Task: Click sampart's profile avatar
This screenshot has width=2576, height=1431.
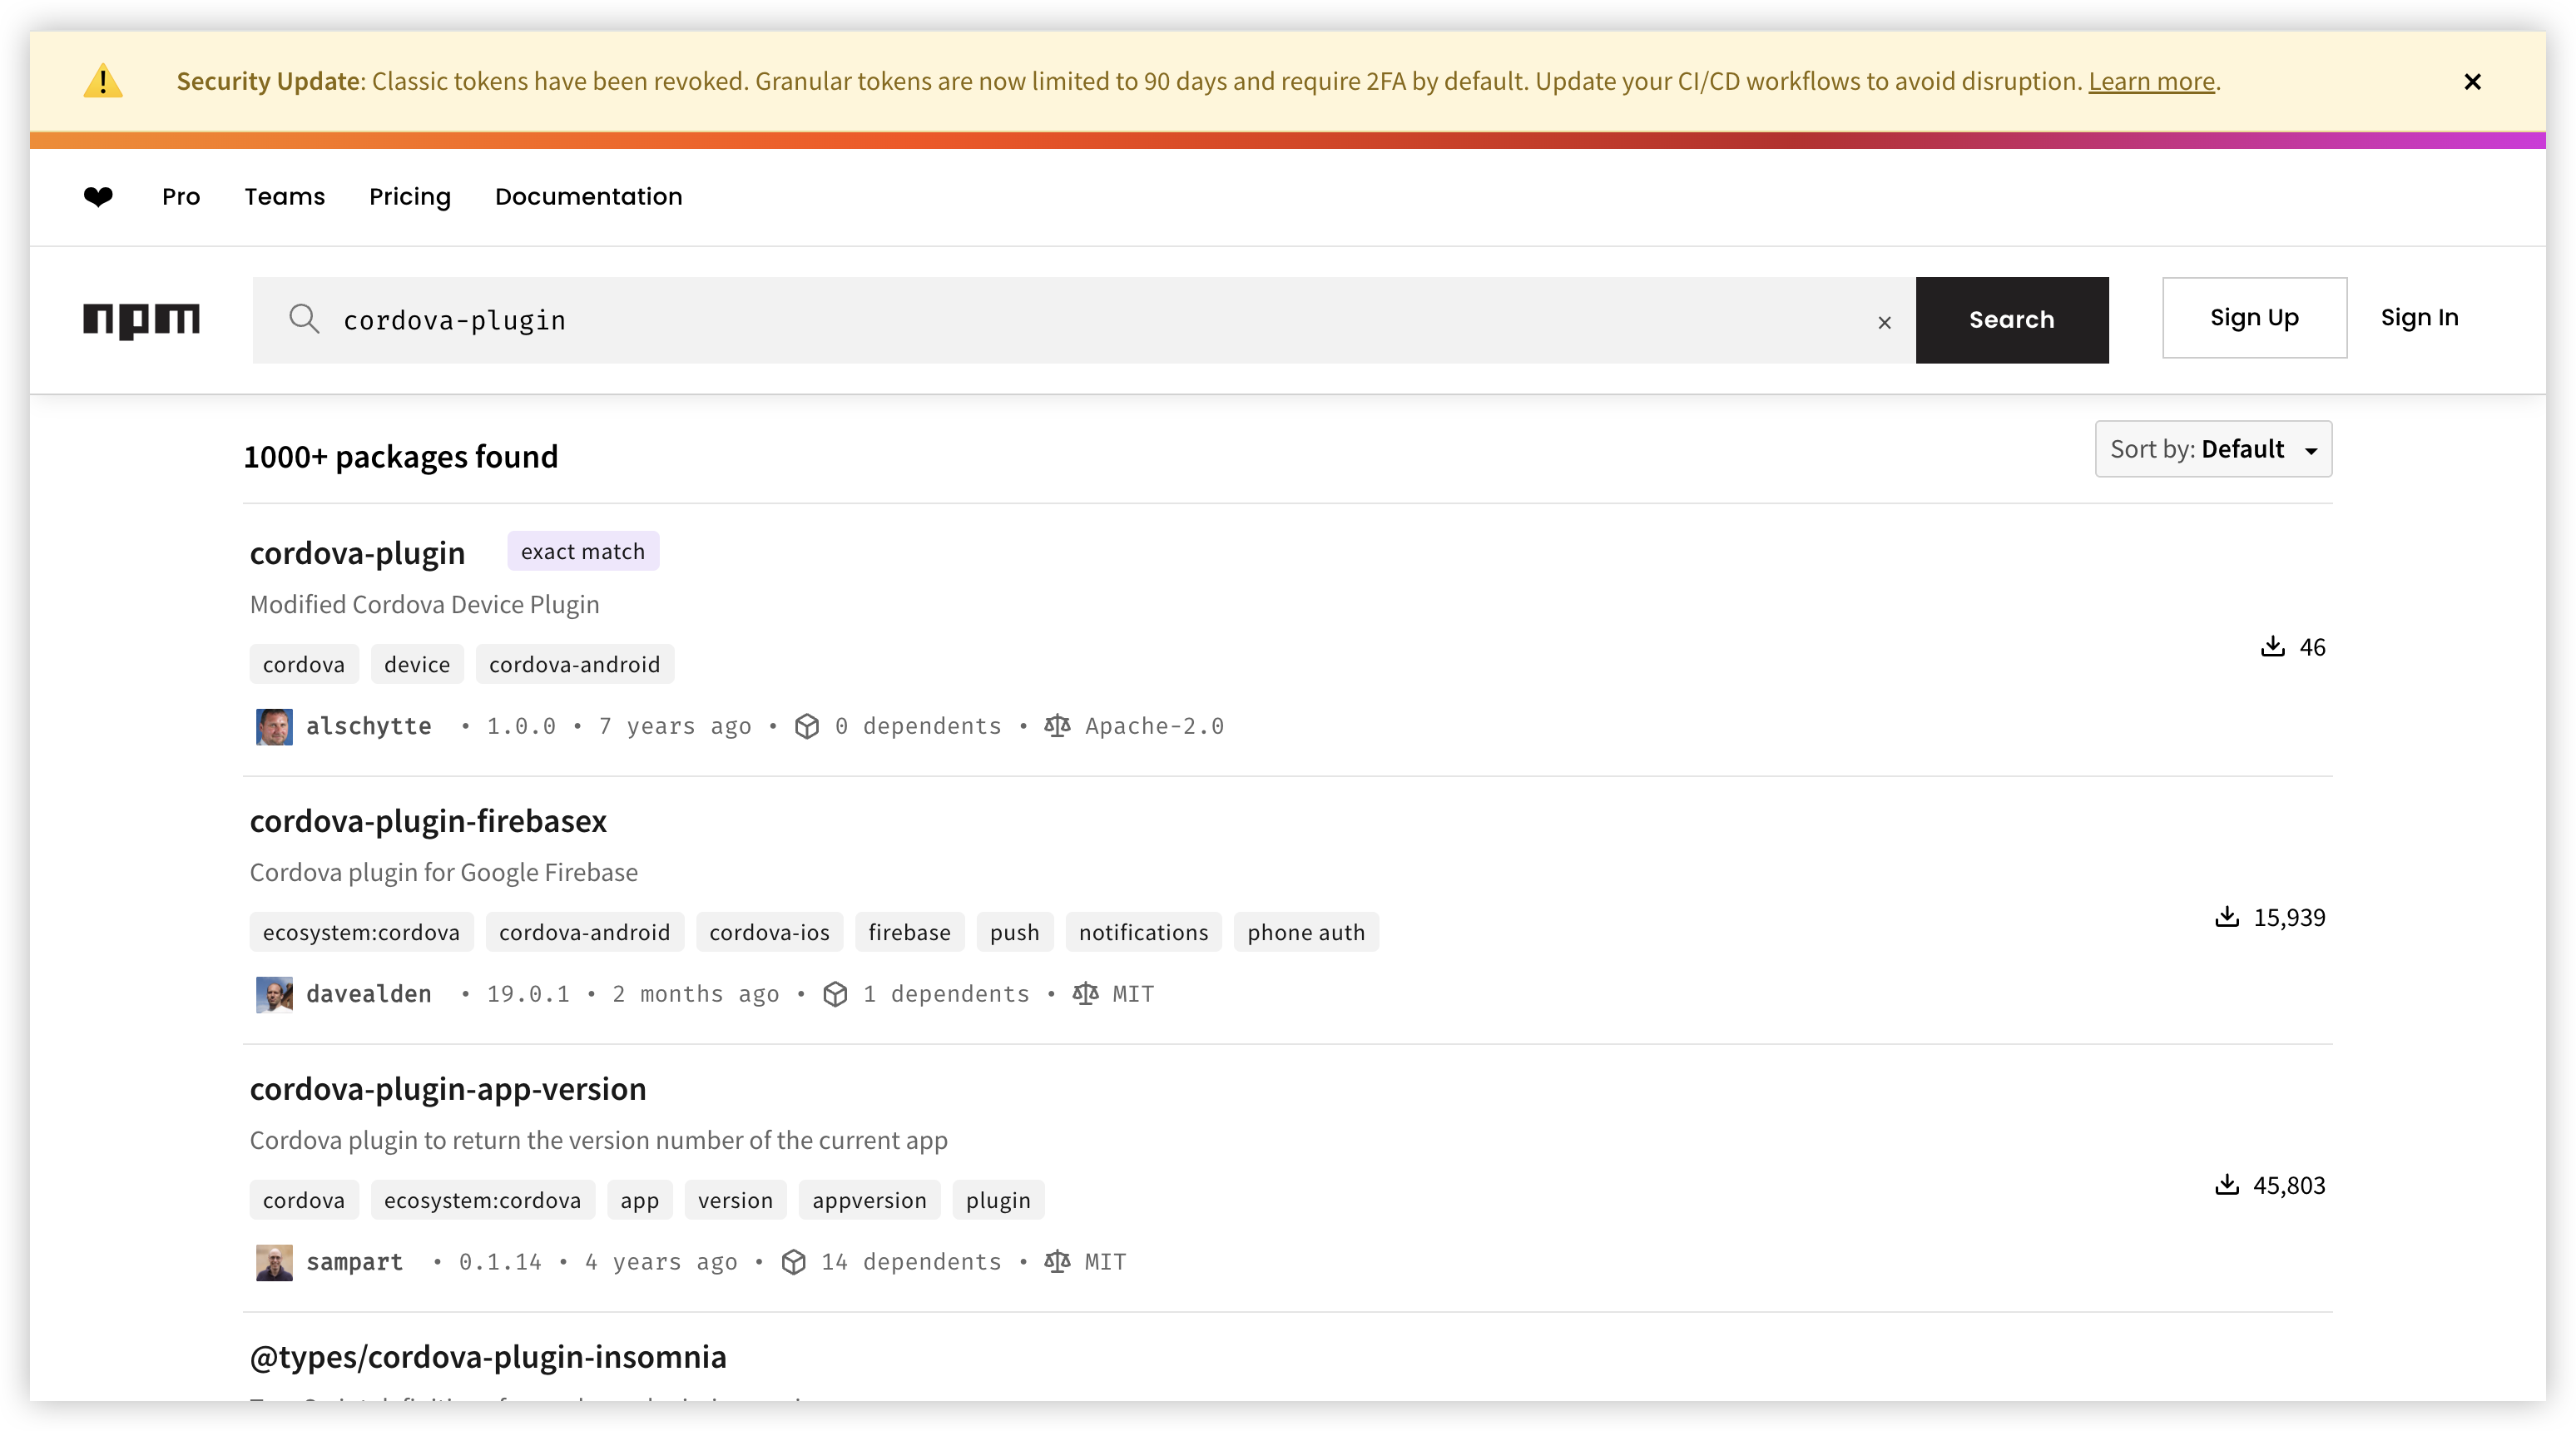Action: 274,1262
